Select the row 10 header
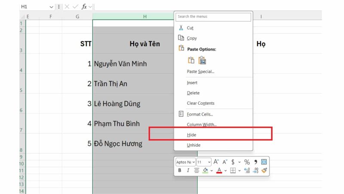Image resolution: width=344 pixels, height=194 pixels. click(23, 164)
